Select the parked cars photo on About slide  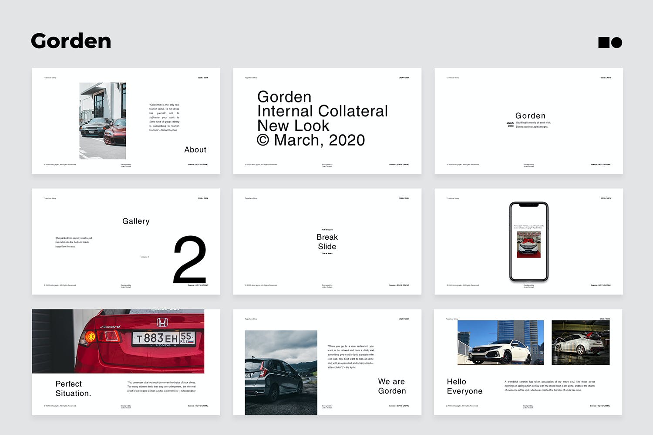(103, 121)
